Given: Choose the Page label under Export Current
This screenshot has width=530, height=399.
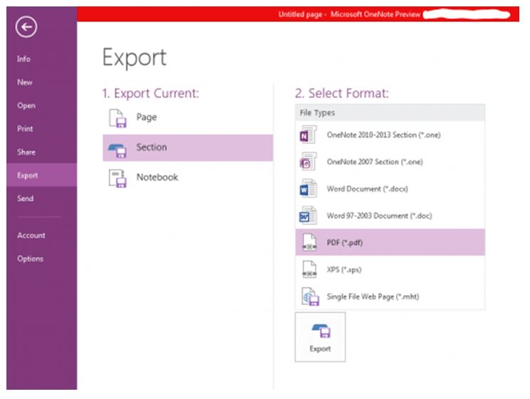Looking at the screenshot, I should (146, 117).
